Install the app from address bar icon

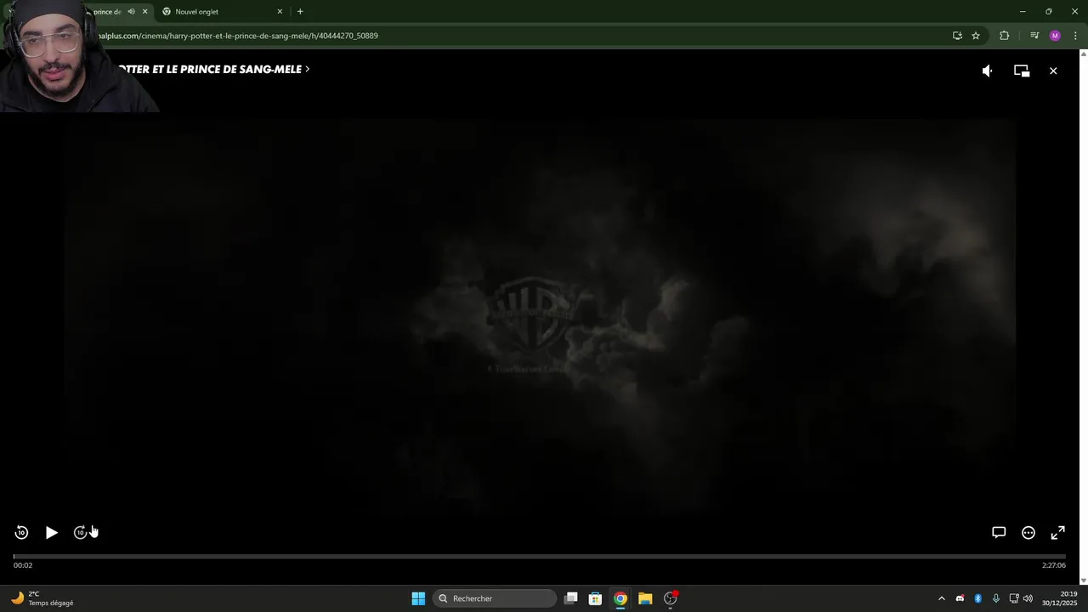pyautogui.click(x=957, y=36)
